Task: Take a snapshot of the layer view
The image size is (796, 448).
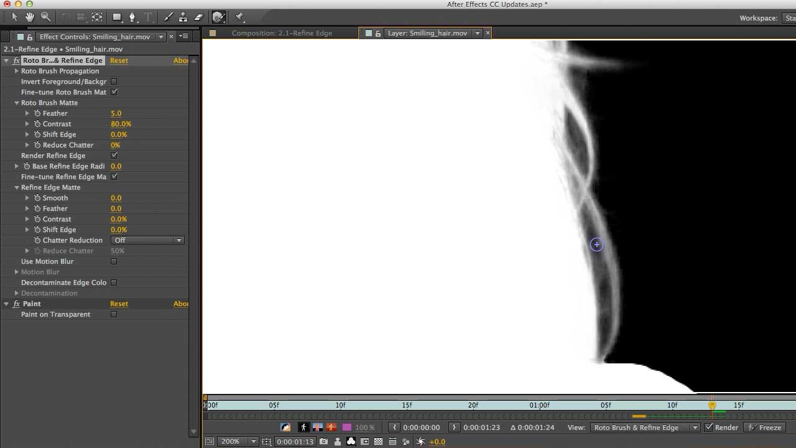Action: [x=323, y=442]
